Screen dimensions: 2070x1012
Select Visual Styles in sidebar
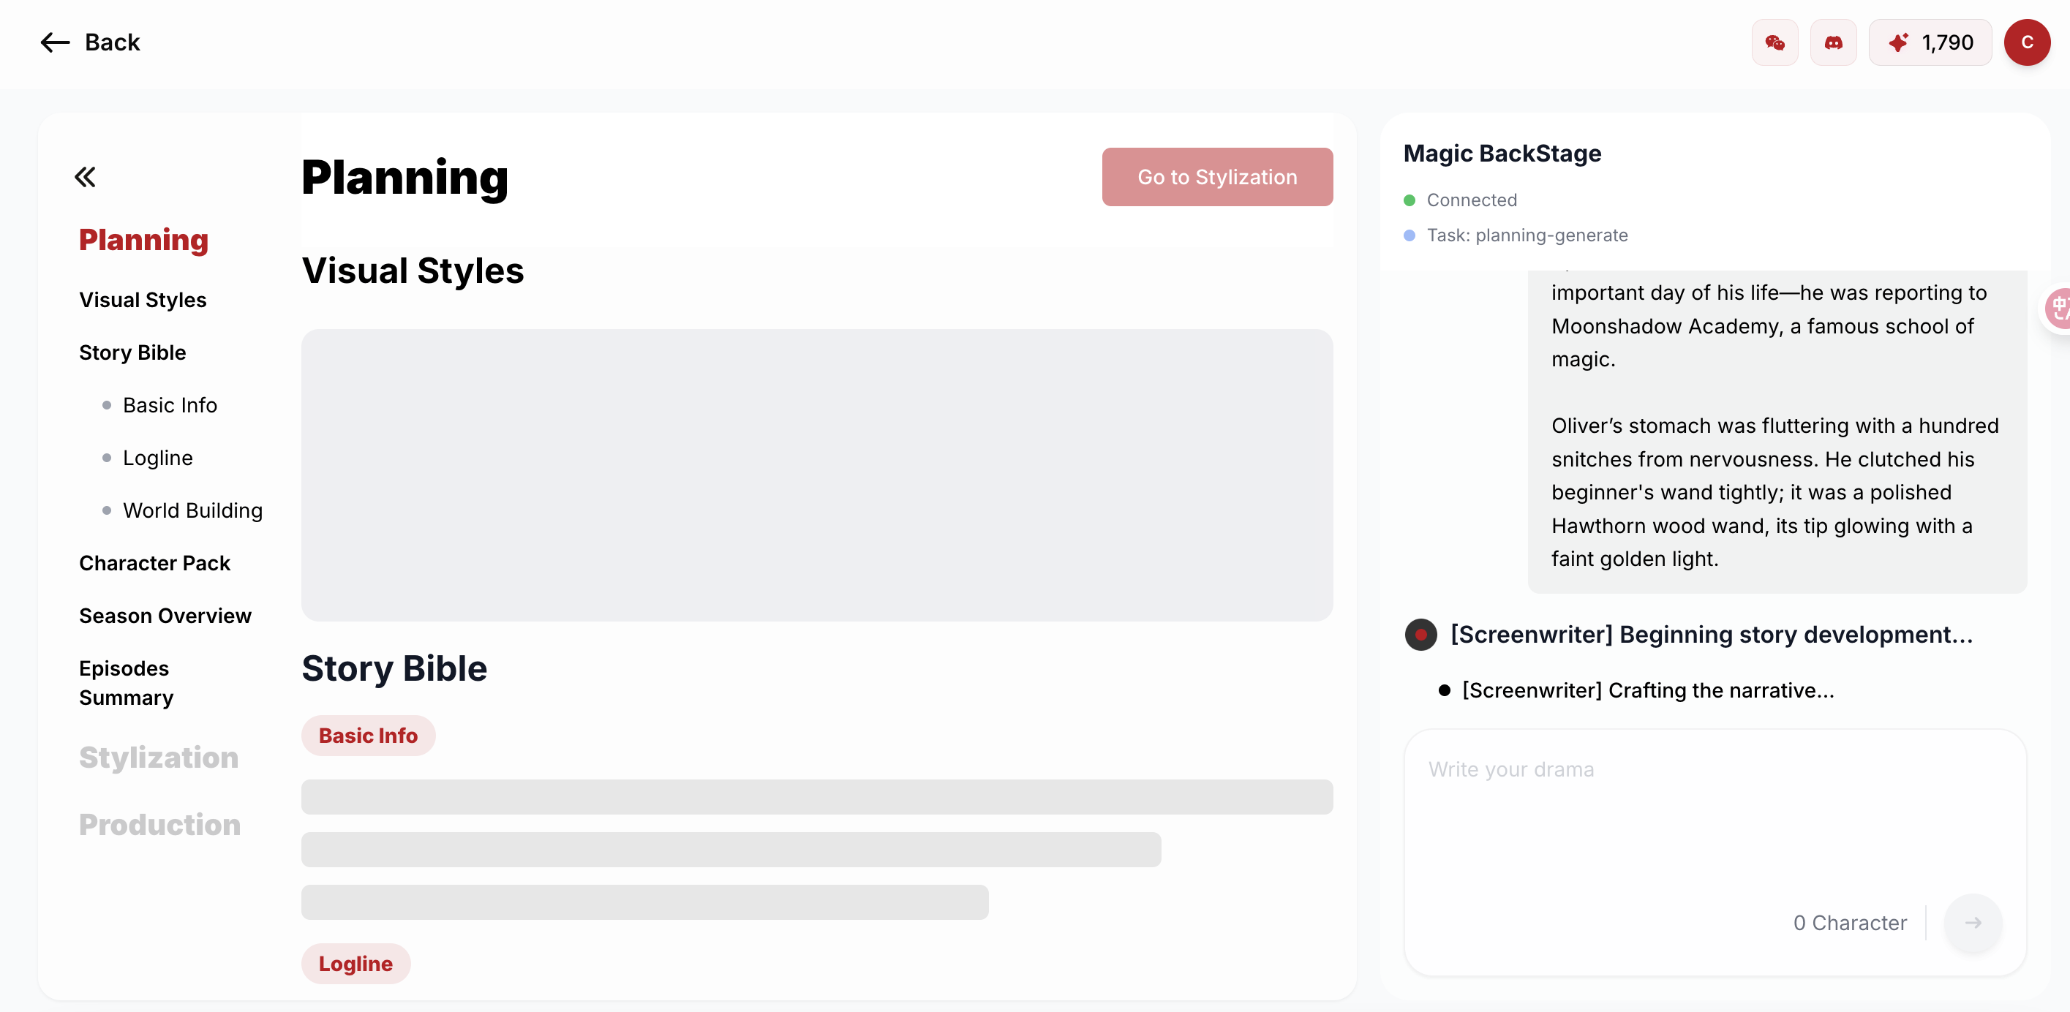[x=142, y=300]
